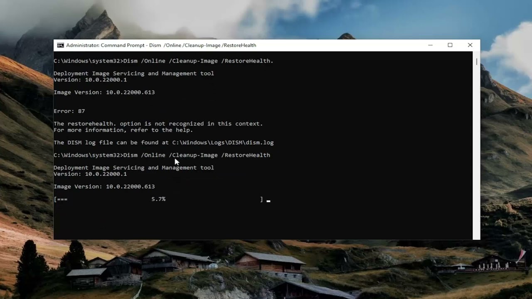Click the window title text 'Administrator: Command Prompt'
This screenshot has height=299, width=532.
tap(106, 45)
